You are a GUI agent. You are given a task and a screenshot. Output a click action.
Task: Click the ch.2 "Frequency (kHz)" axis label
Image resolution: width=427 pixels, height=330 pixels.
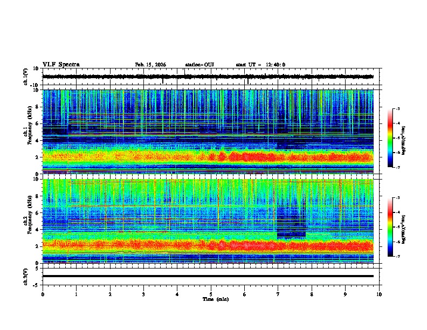point(30,215)
